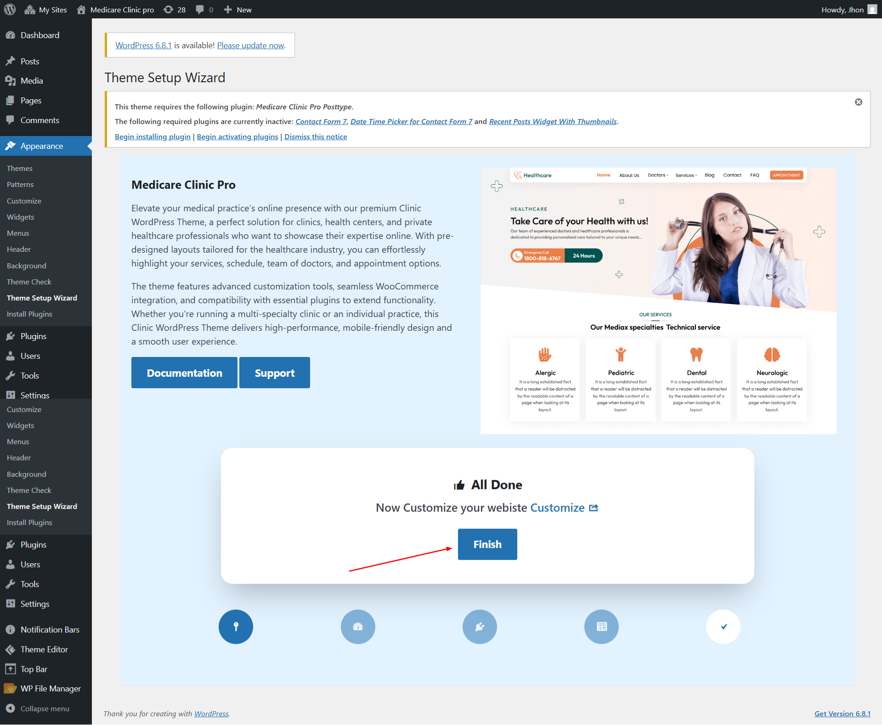Click Get Version 6.8.1 link

click(x=842, y=714)
